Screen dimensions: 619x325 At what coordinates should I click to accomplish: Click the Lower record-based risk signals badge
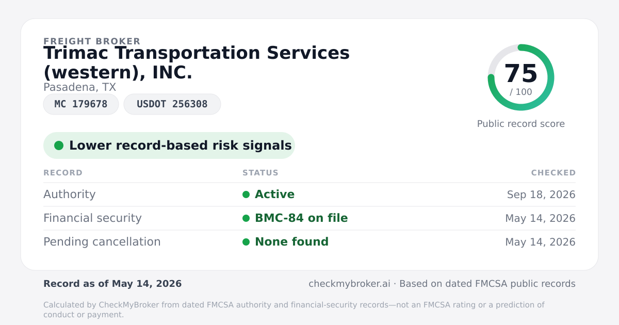(169, 145)
